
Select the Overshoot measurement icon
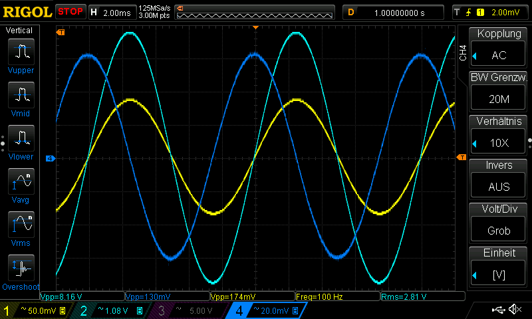tap(21, 268)
